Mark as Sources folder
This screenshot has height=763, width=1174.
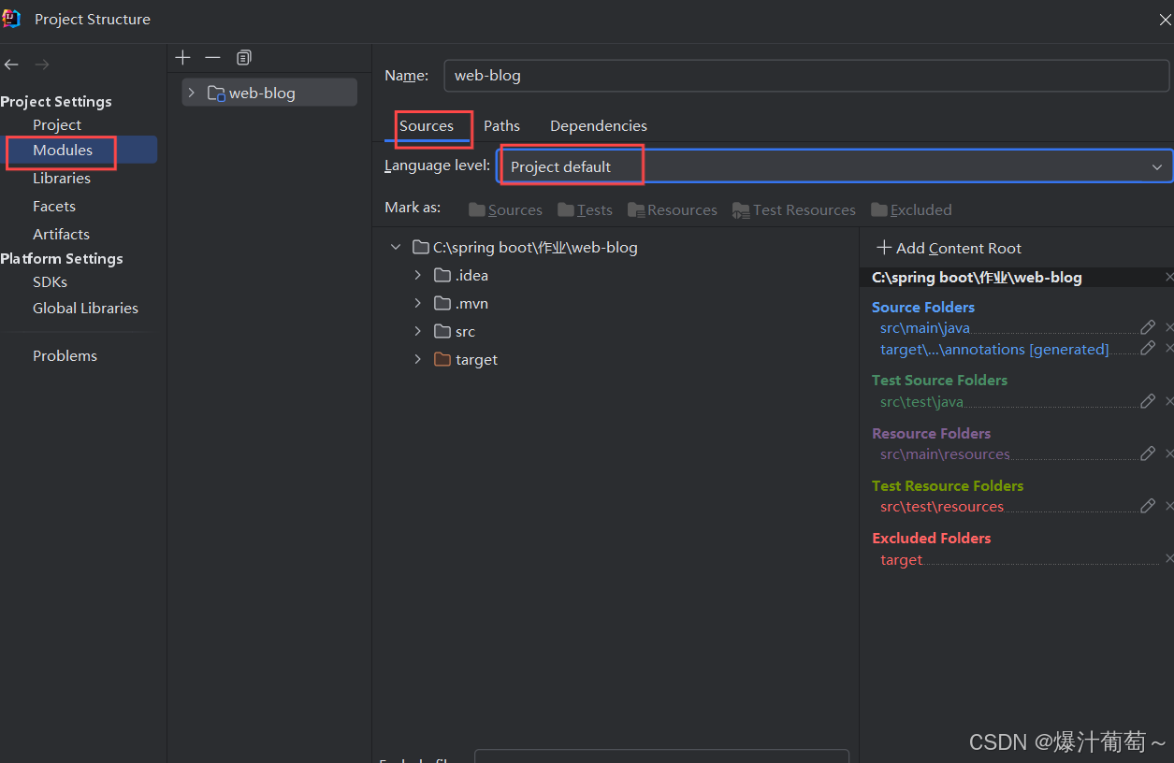click(x=505, y=210)
